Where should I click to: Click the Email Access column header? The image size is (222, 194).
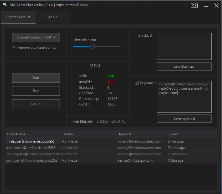pos(33,134)
